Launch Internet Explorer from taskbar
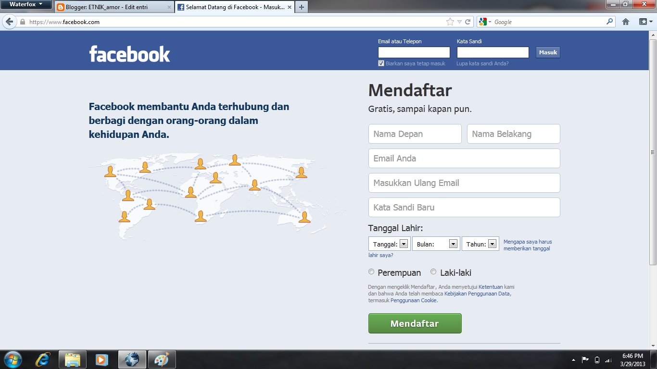Screen dimensions: 657x369 (43, 359)
